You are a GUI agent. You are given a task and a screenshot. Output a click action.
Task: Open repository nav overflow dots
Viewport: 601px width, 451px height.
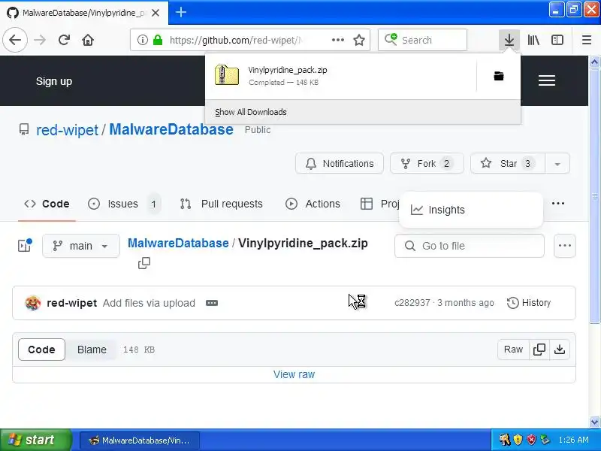pos(557,203)
